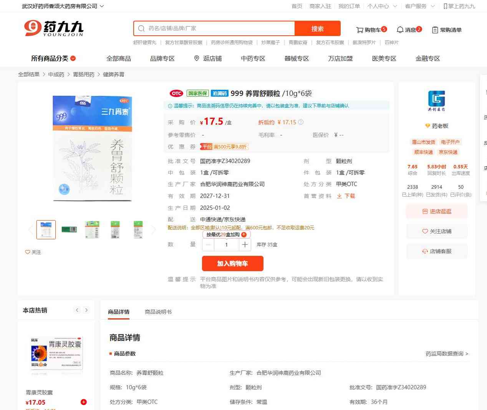Screen dimensions: 487x410
Task: Download the first-sale documents
Action: click(346, 196)
